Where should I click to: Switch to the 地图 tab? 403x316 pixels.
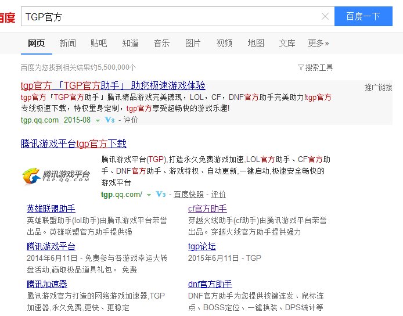256,43
